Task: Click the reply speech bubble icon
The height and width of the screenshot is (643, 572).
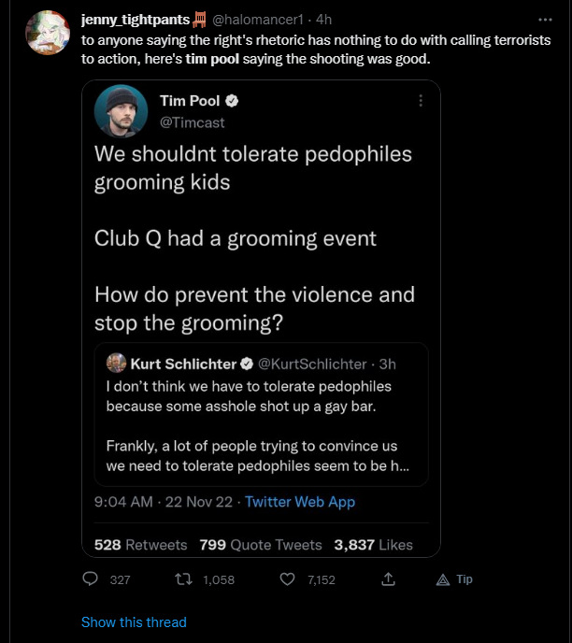Action: [91, 579]
